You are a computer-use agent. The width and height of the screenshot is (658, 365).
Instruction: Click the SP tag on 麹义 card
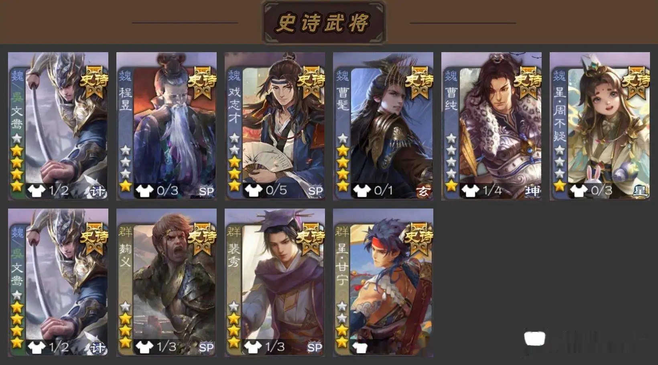point(206,347)
